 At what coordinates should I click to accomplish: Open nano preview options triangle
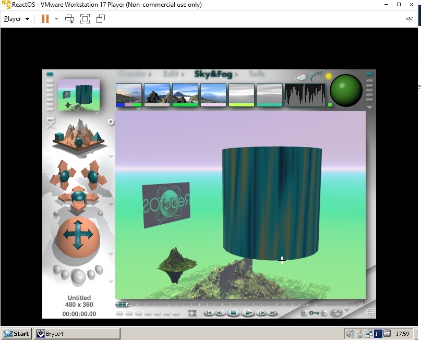pos(97,113)
